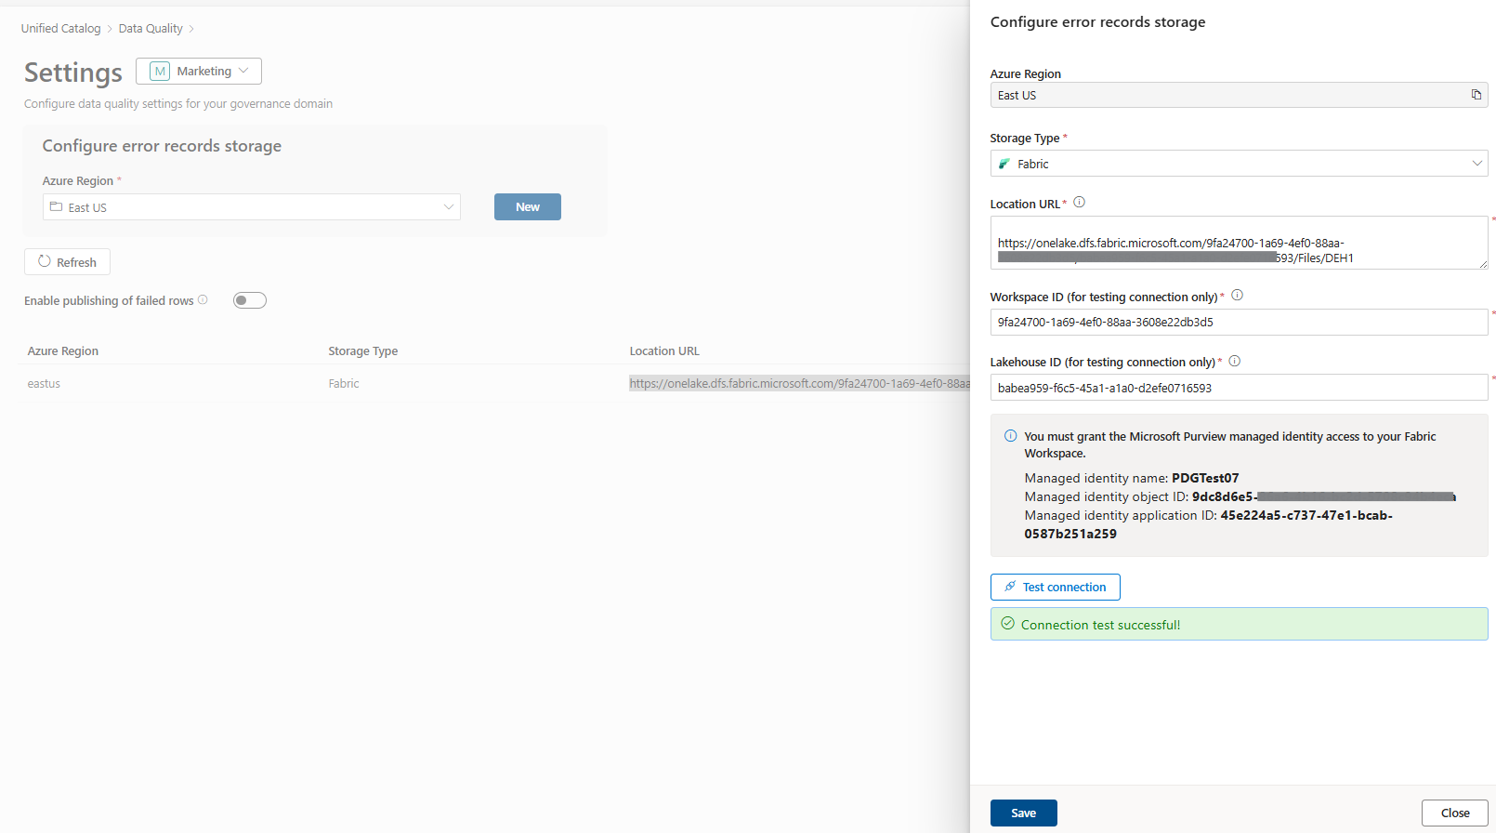Close the configuration panel
This screenshot has width=1496, height=833.
click(1454, 813)
